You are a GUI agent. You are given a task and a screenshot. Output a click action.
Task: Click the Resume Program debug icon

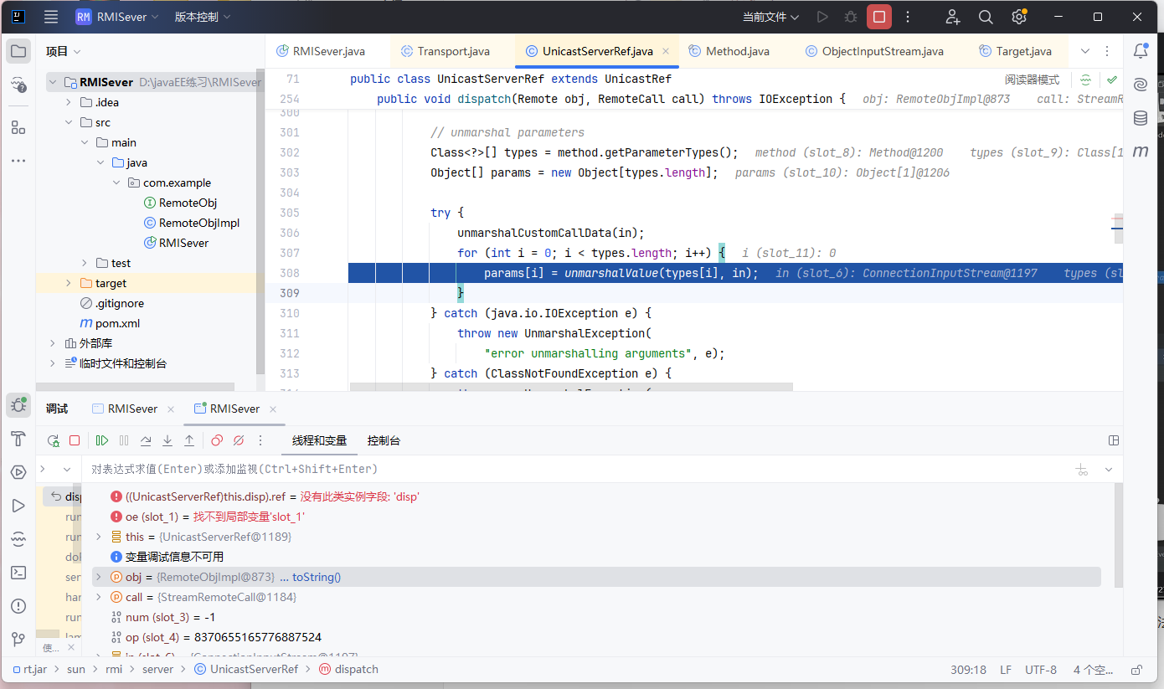(x=102, y=440)
